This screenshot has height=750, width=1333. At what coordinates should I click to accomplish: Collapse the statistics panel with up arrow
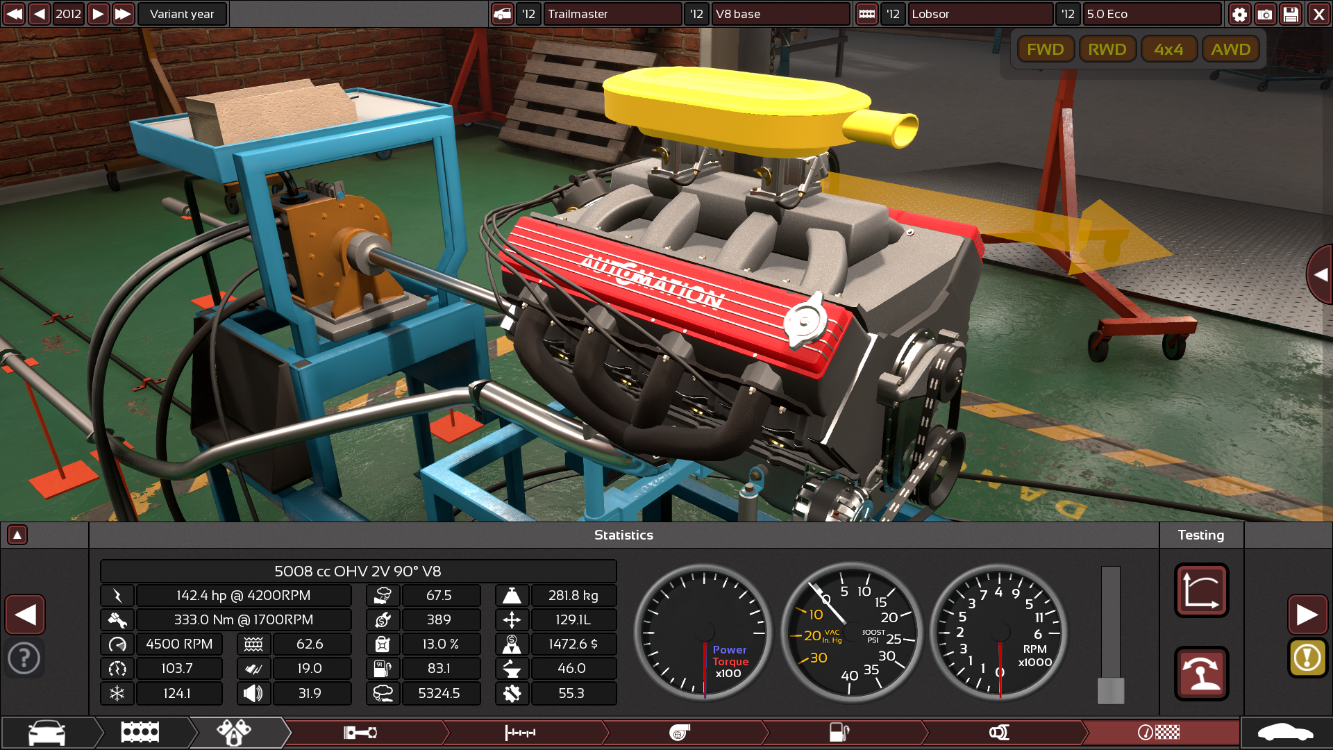pyautogui.click(x=17, y=535)
